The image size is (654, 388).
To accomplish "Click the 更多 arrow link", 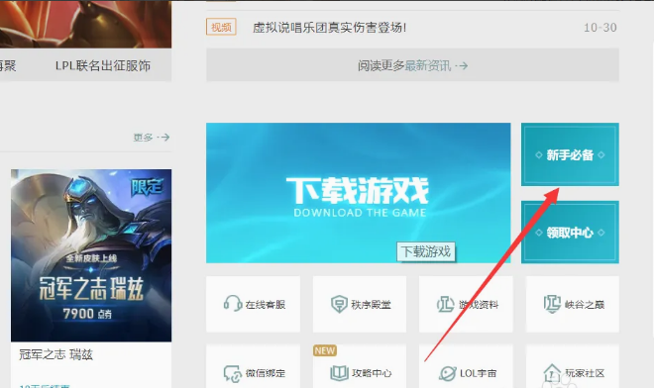I will (x=152, y=138).
